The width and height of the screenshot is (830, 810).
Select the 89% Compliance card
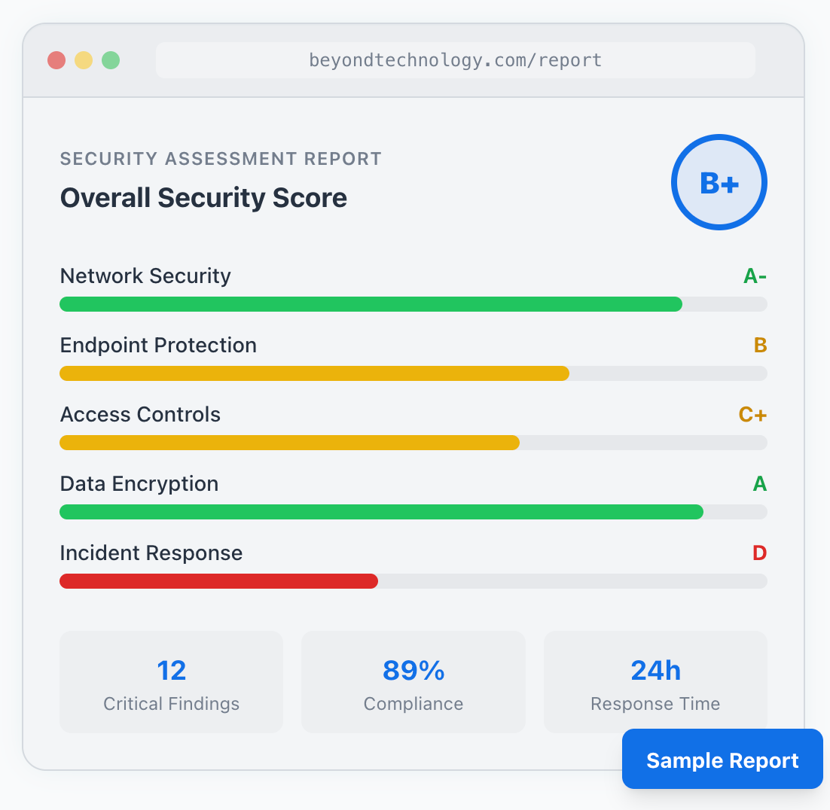coord(413,682)
